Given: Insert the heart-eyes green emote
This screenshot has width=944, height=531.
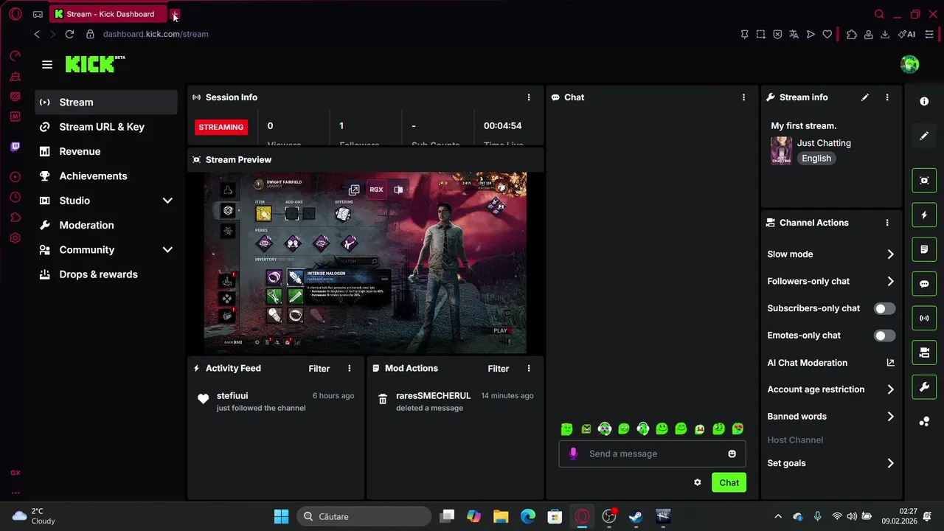Looking at the screenshot, I should coord(737,428).
